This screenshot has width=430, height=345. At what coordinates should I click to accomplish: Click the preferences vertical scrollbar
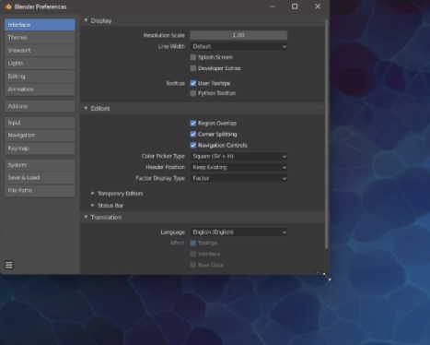click(x=327, y=134)
